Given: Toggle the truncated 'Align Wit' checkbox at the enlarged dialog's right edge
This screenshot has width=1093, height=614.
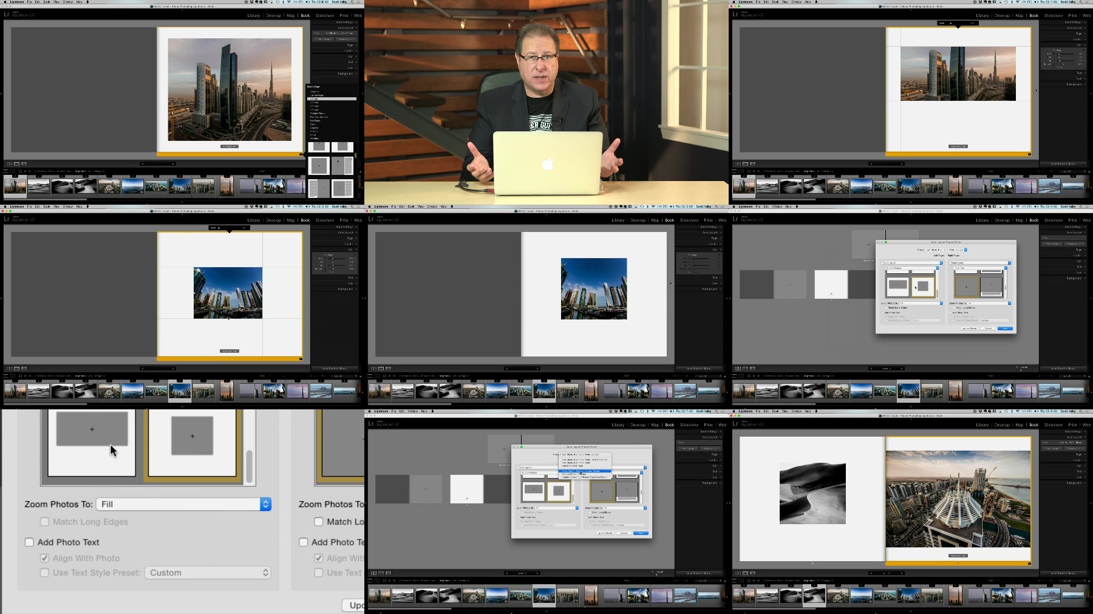Looking at the screenshot, I should [319, 558].
